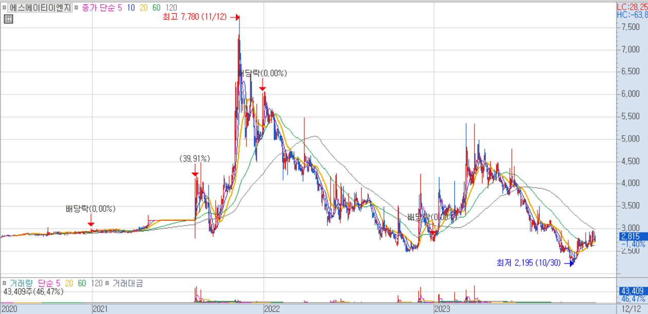This screenshot has height=314, width=648.
Task: Click the 2020 label on the time axis
Action: click(9, 309)
